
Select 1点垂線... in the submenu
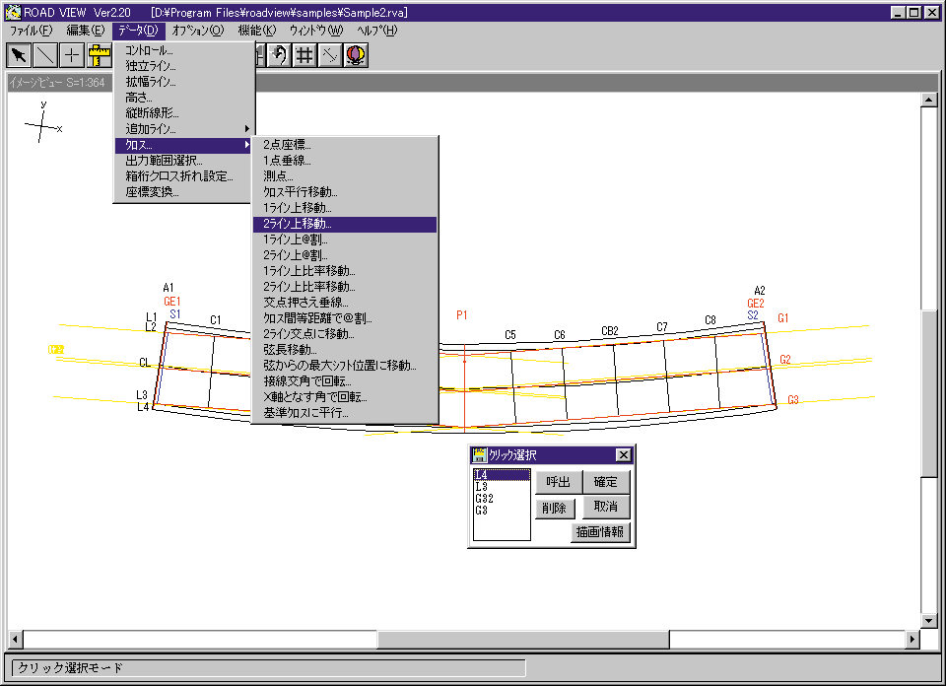tap(345, 161)
